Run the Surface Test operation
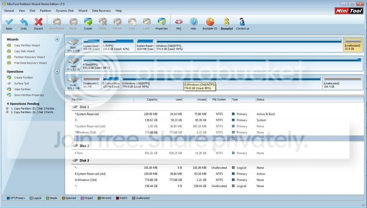This screenshot has width=367, height=208. pyautogui.click(x=22, y=83)
